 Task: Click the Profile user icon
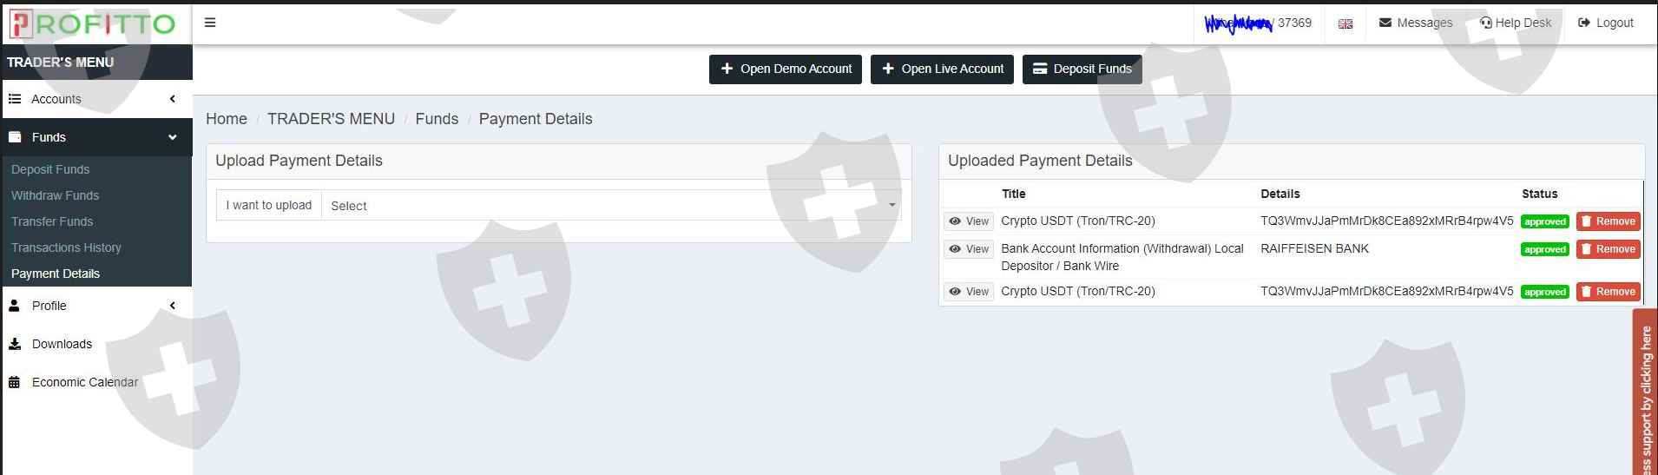[14, 306]
